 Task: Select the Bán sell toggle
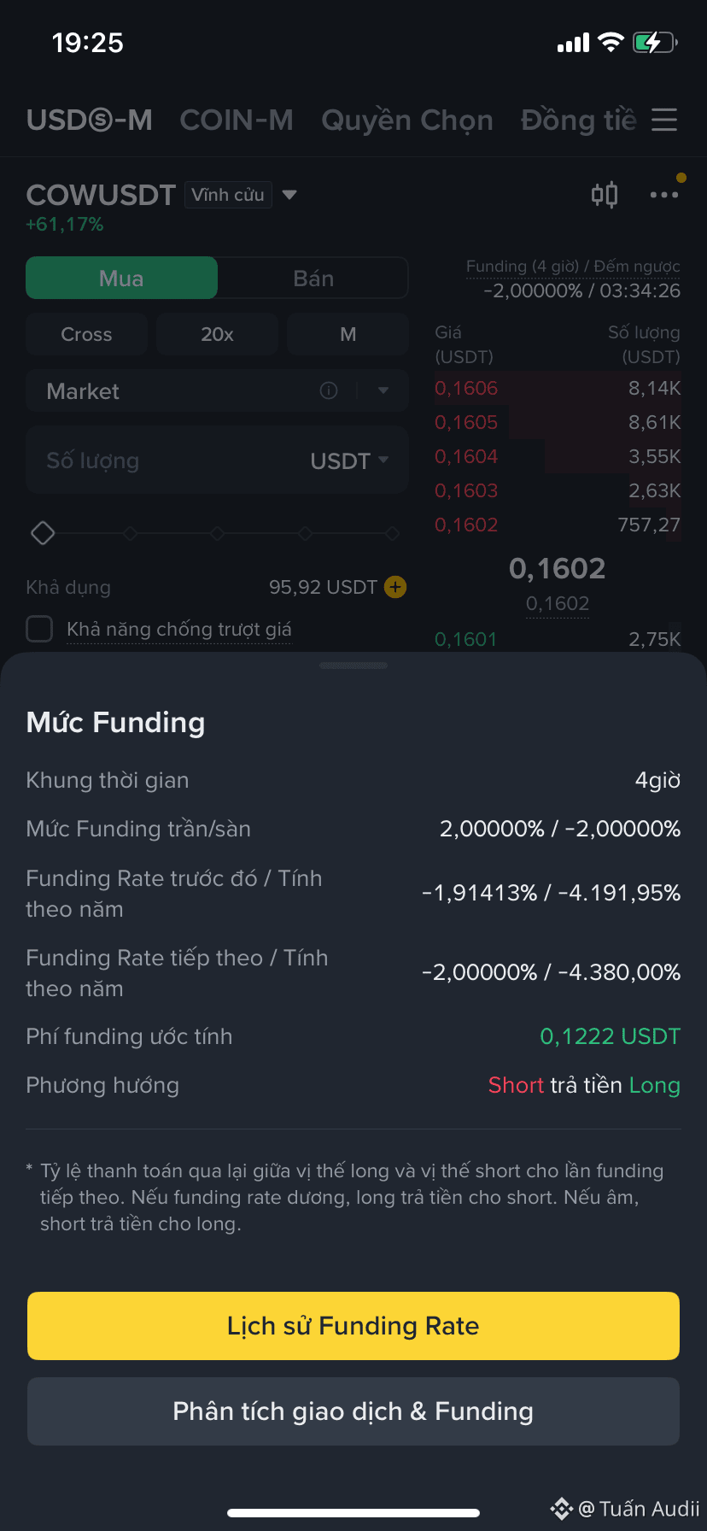coord(313,278)
